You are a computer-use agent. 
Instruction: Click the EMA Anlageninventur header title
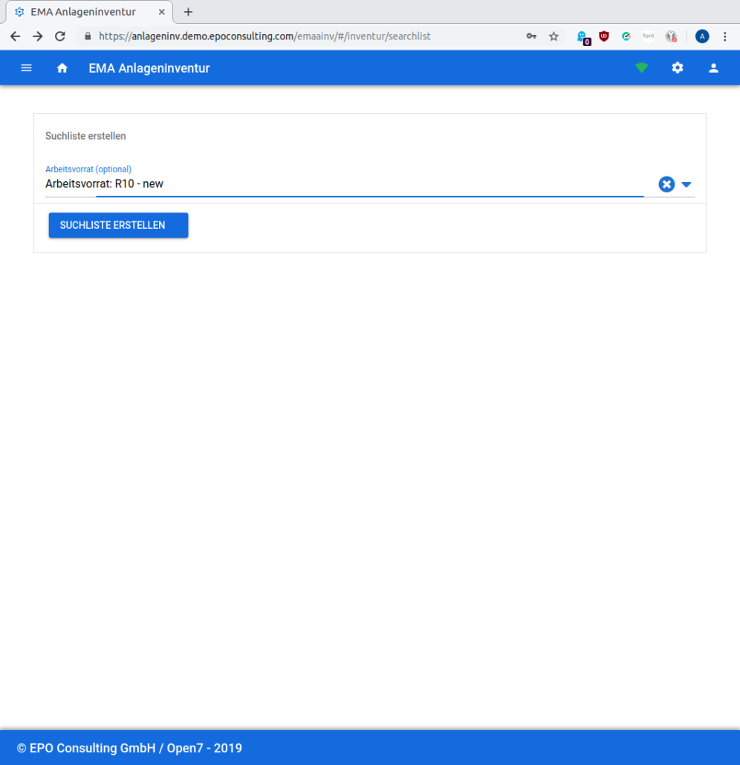pos(149,68)
